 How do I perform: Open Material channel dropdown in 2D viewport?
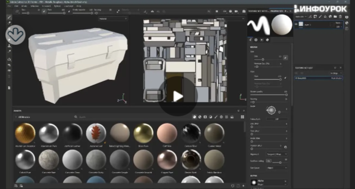point(230,19)
